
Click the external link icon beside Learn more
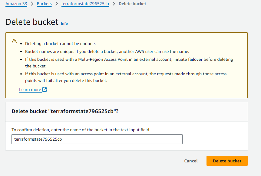click(x=45, y=90)
